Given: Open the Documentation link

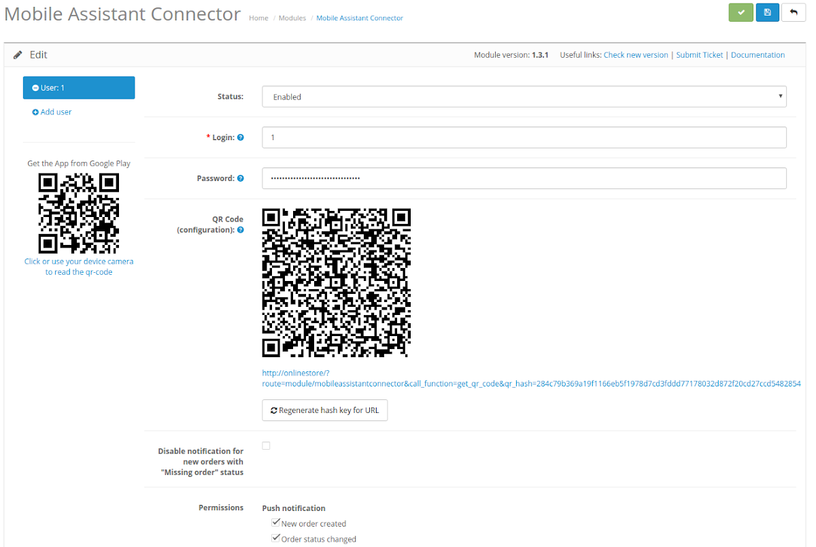Looking at the screenshot, I should point(758,55).
